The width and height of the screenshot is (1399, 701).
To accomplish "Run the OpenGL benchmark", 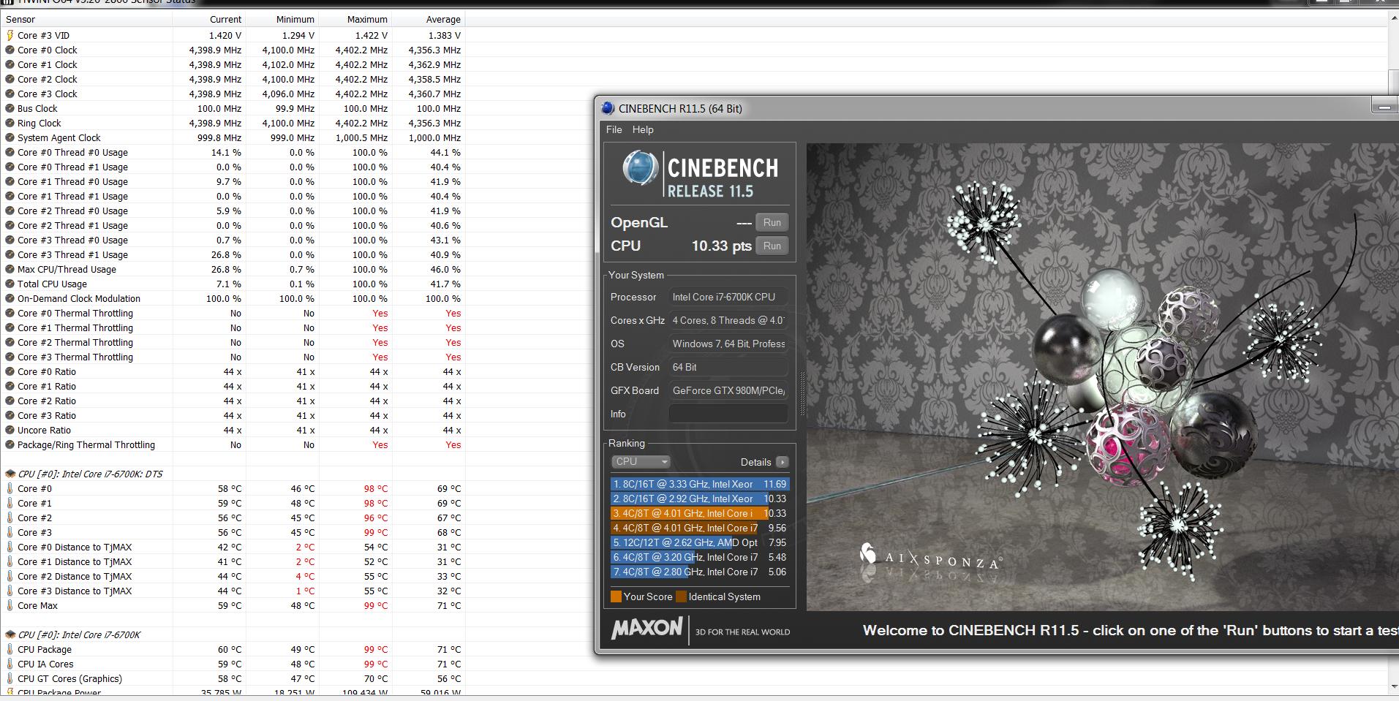I will point(772,222).
